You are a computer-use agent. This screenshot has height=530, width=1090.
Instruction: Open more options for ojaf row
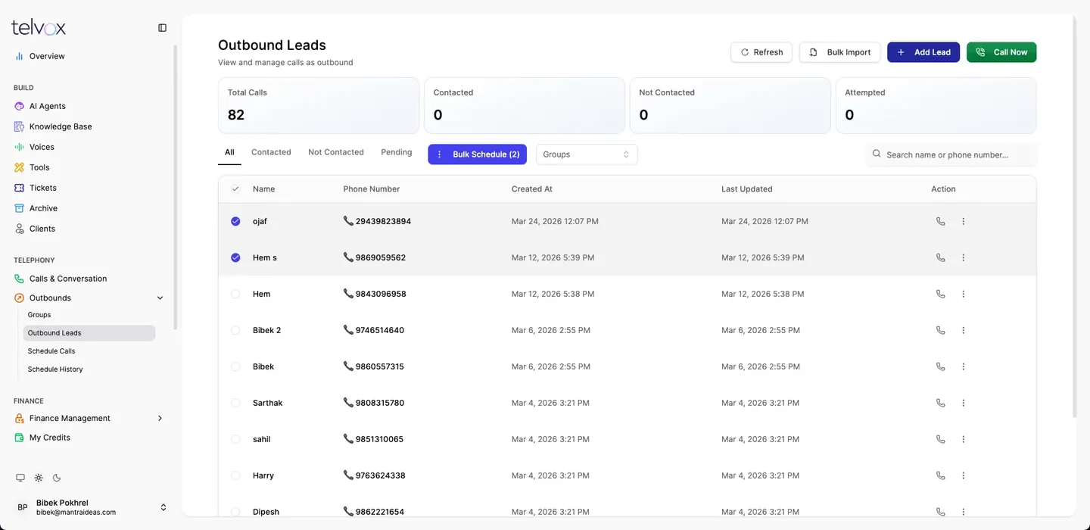pyautogui.click(x=964, y=221)
